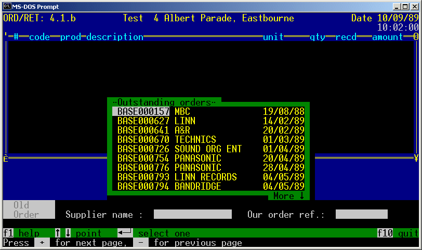Click the recd column header
Image resolution: width=422 pixels, height=250 pixels.
pyautogui.click(x=346, y=37)
